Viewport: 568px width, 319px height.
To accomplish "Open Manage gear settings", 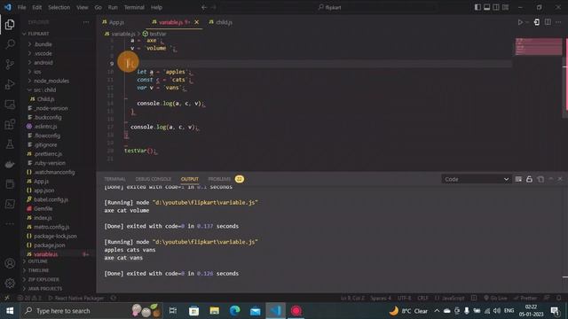I will point(10,284).
